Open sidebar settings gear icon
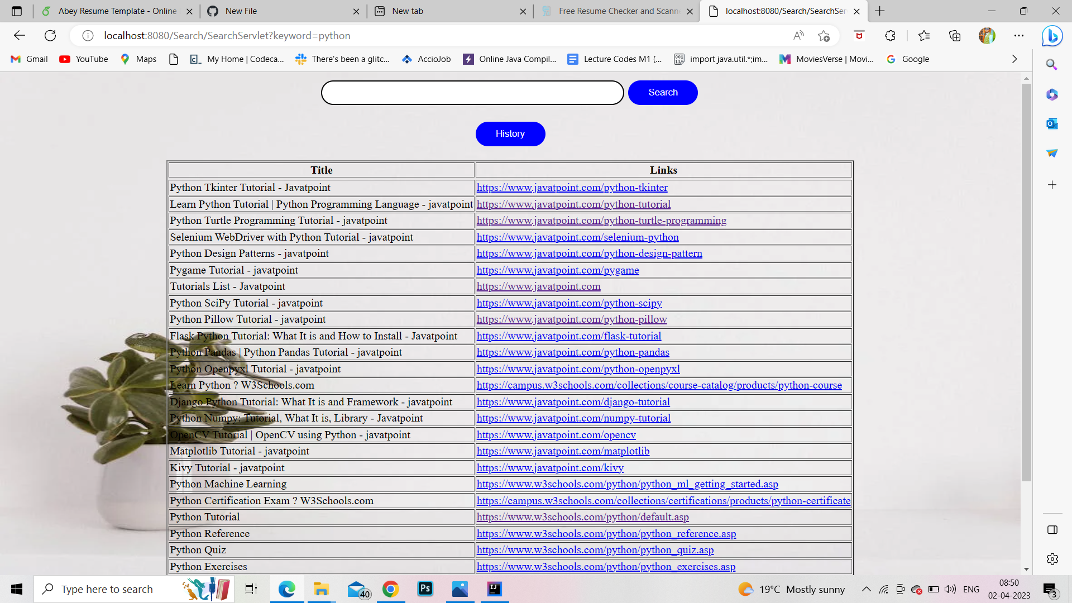The height and width of the screenshot is (603, 1072). 1052,559
